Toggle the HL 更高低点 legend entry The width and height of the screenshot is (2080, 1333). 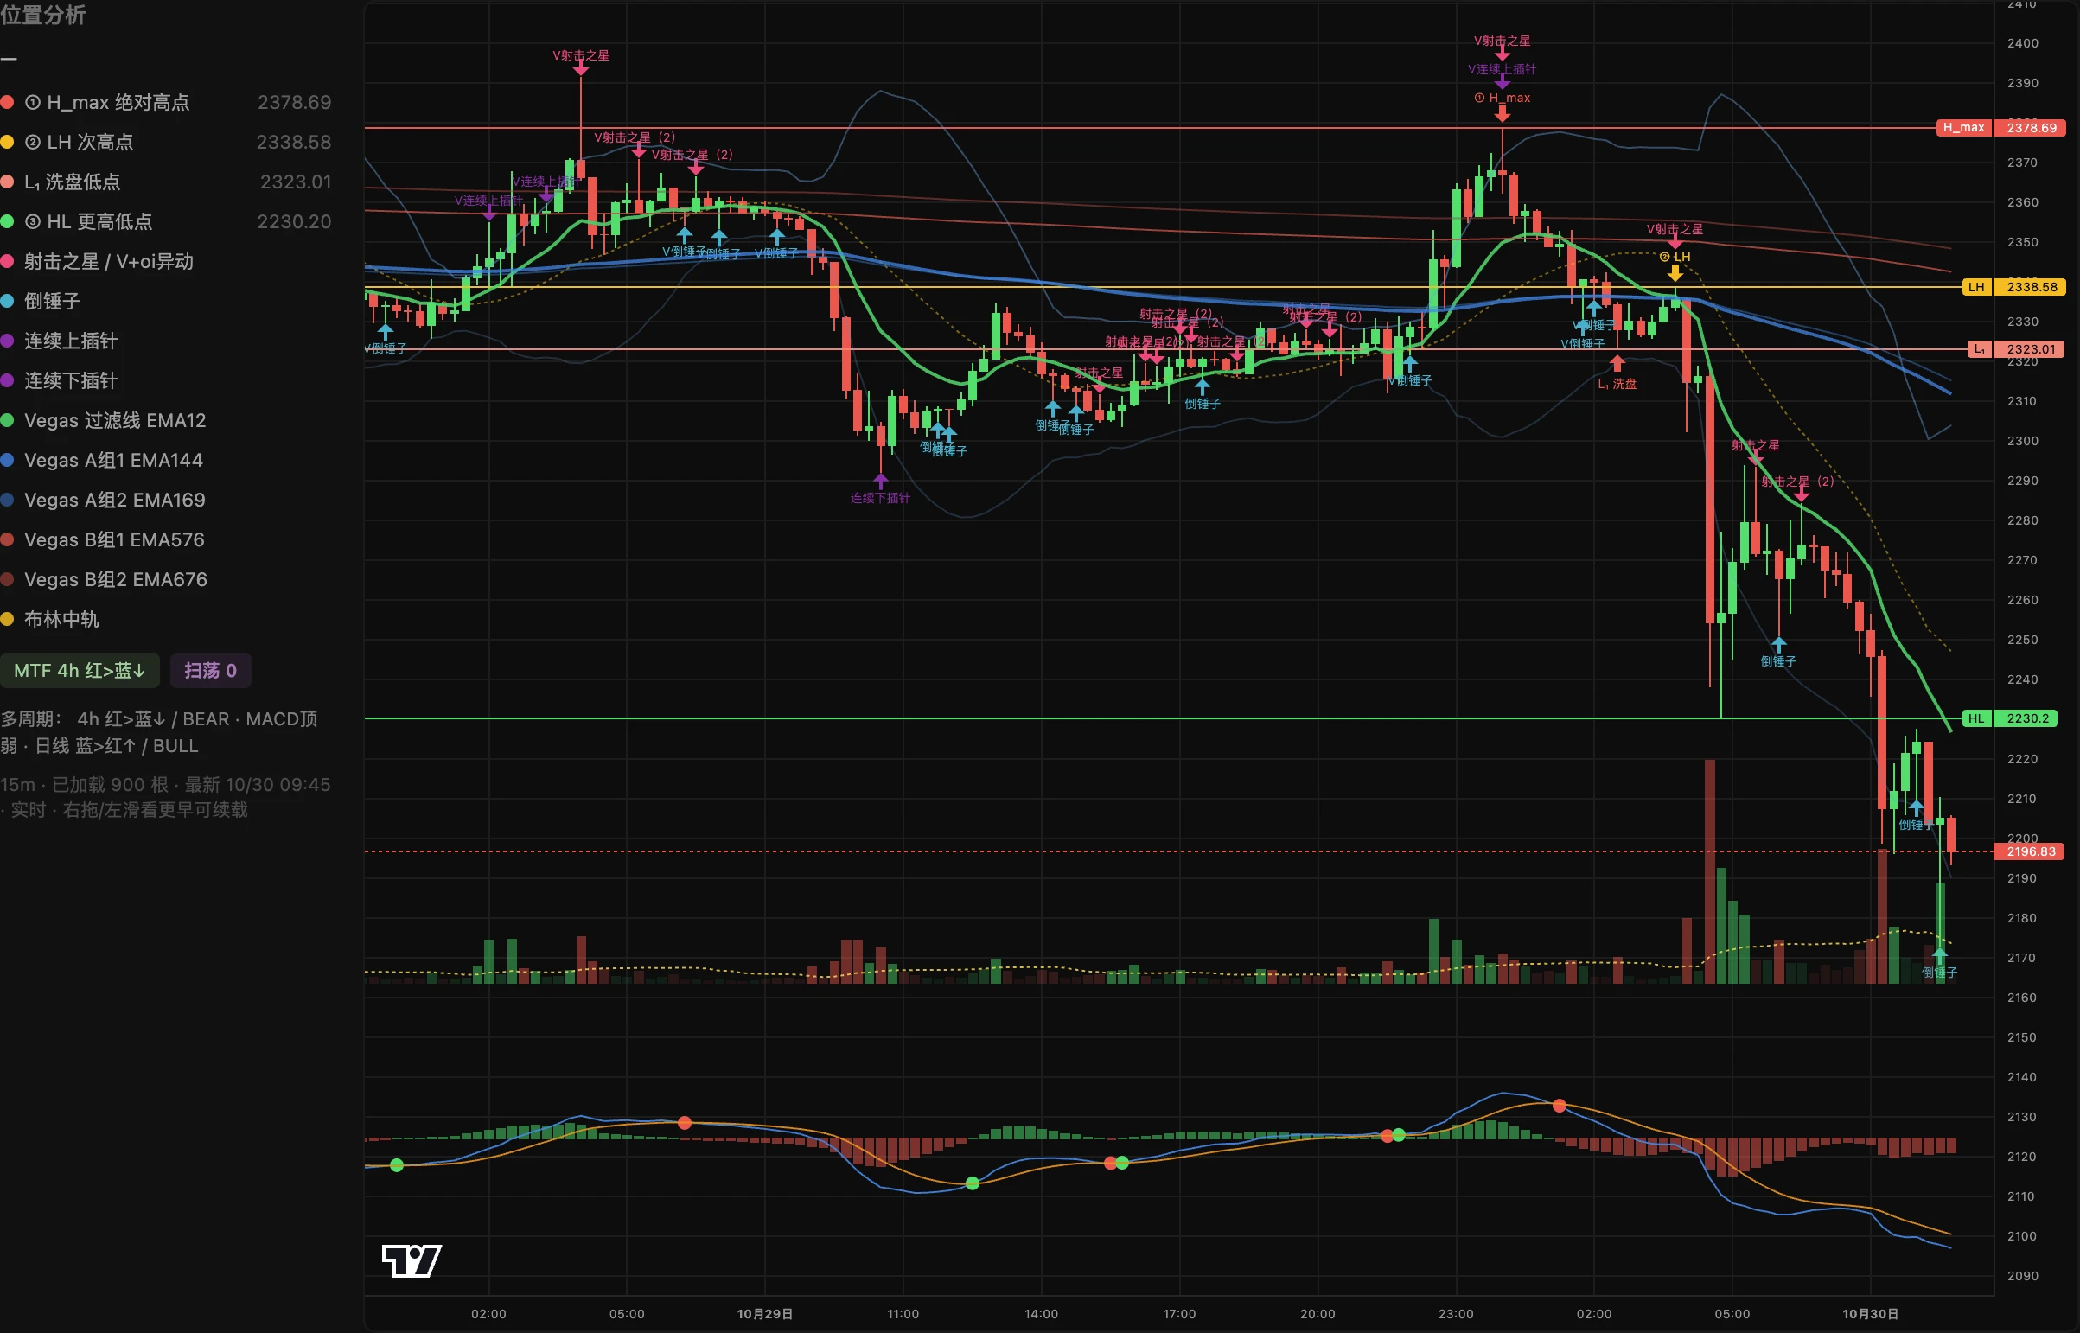[165, 221]
